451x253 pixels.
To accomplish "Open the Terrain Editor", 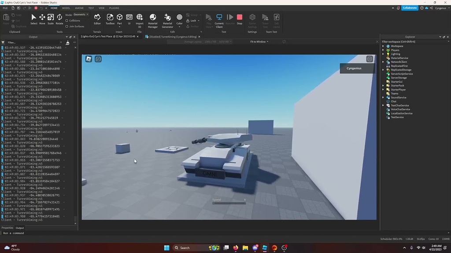I will coord(97,18).
